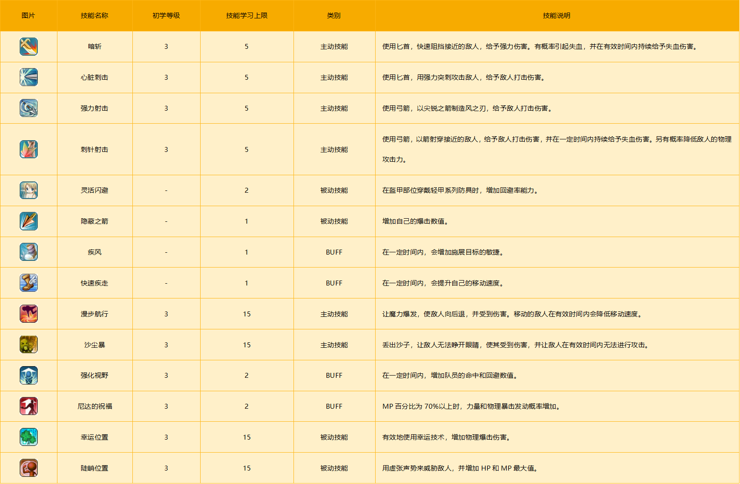This screenshot has width=740, height=484.
Task: Click the 幸运位置 clover icon
Action: click(29, 437)
